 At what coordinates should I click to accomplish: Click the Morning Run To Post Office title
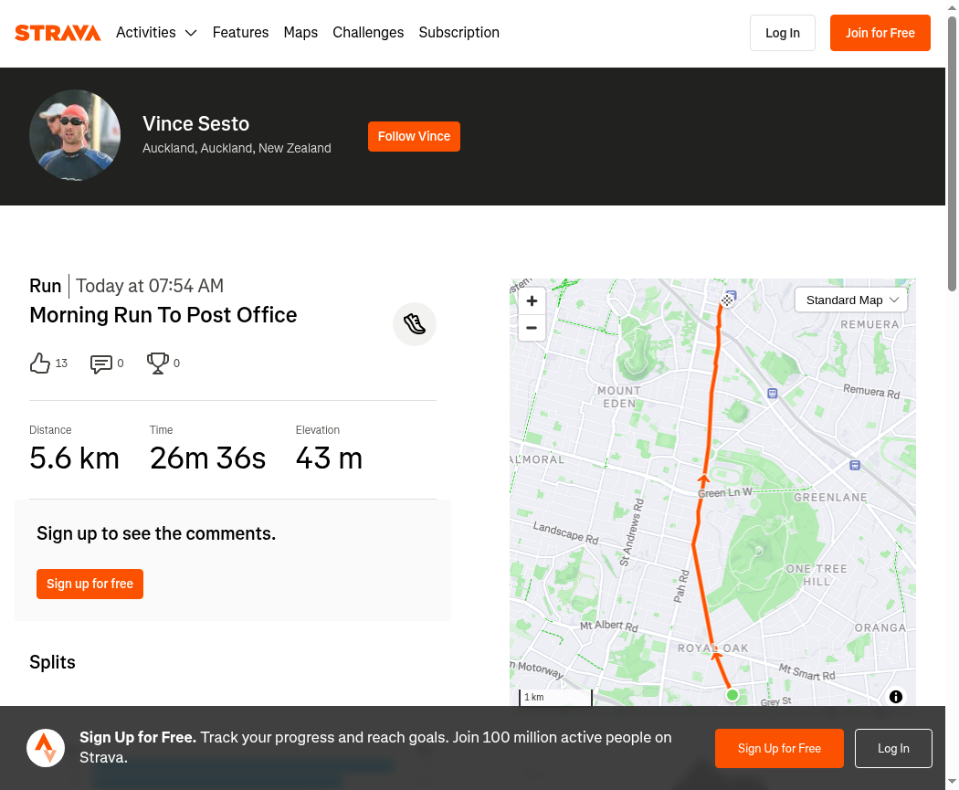click(163, 315)
